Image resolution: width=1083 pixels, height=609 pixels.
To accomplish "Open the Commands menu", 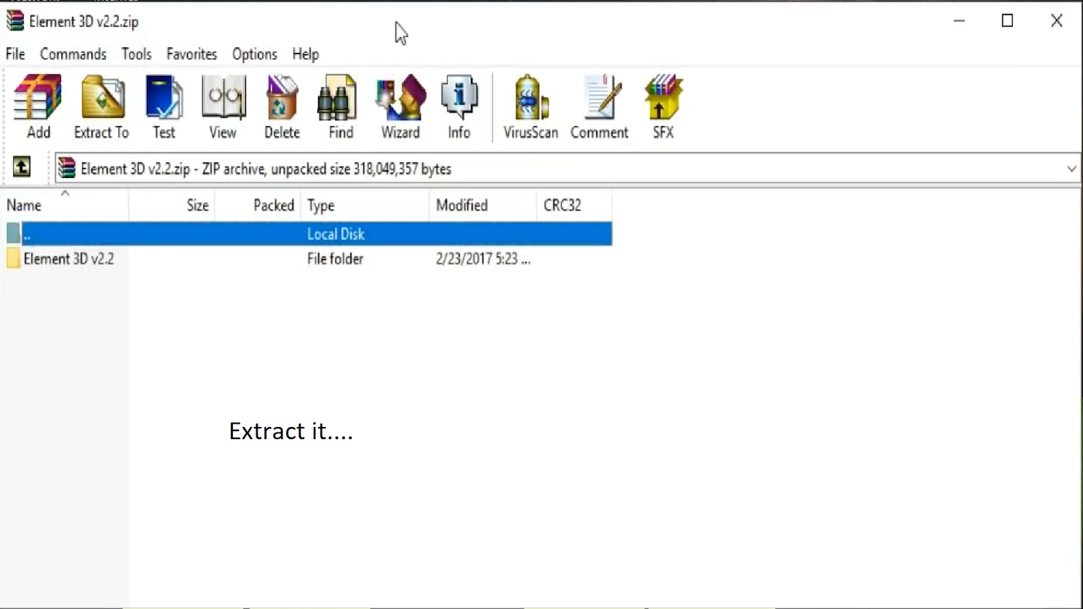I will pos(73,54).
